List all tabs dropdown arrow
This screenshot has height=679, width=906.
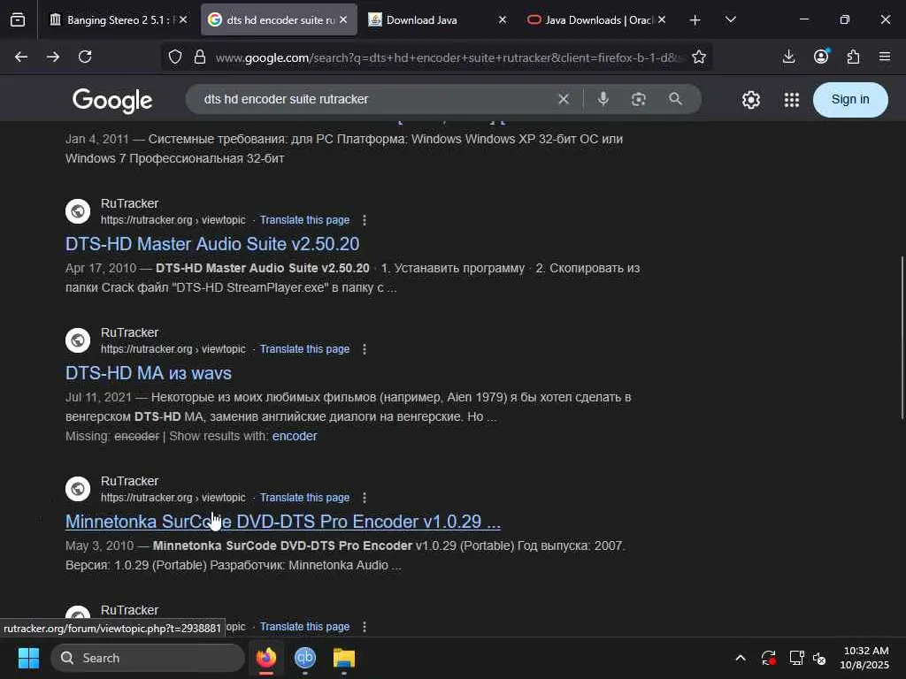730,19
